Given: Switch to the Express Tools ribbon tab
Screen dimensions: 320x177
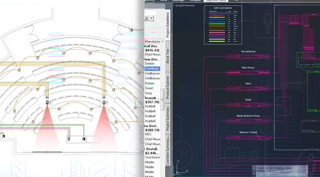Looking at the screenshot, I should 216,0.
